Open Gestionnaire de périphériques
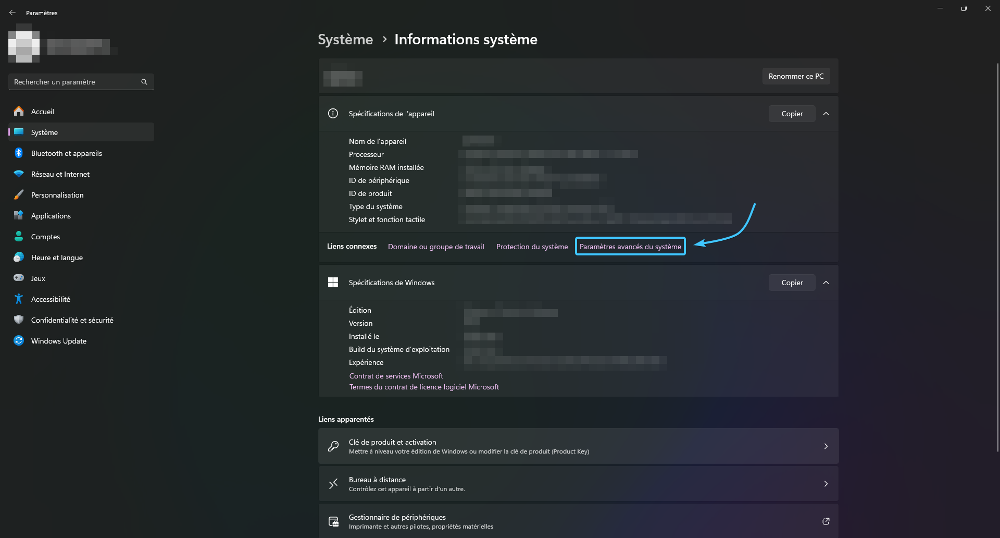The image size is (1000, 538). [x=578, y=521]
